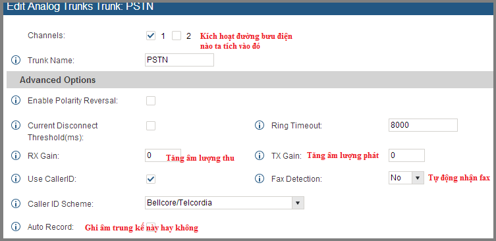
Task: Click info icon beside Ring Timeout
Action: [x=260, y=126]
